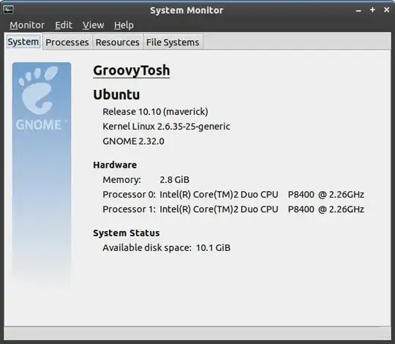Click the GNOME 2.32.0 version text
The height and width of the screenshot is (344, 395).
pyautogui.click(x=133, y=141)
